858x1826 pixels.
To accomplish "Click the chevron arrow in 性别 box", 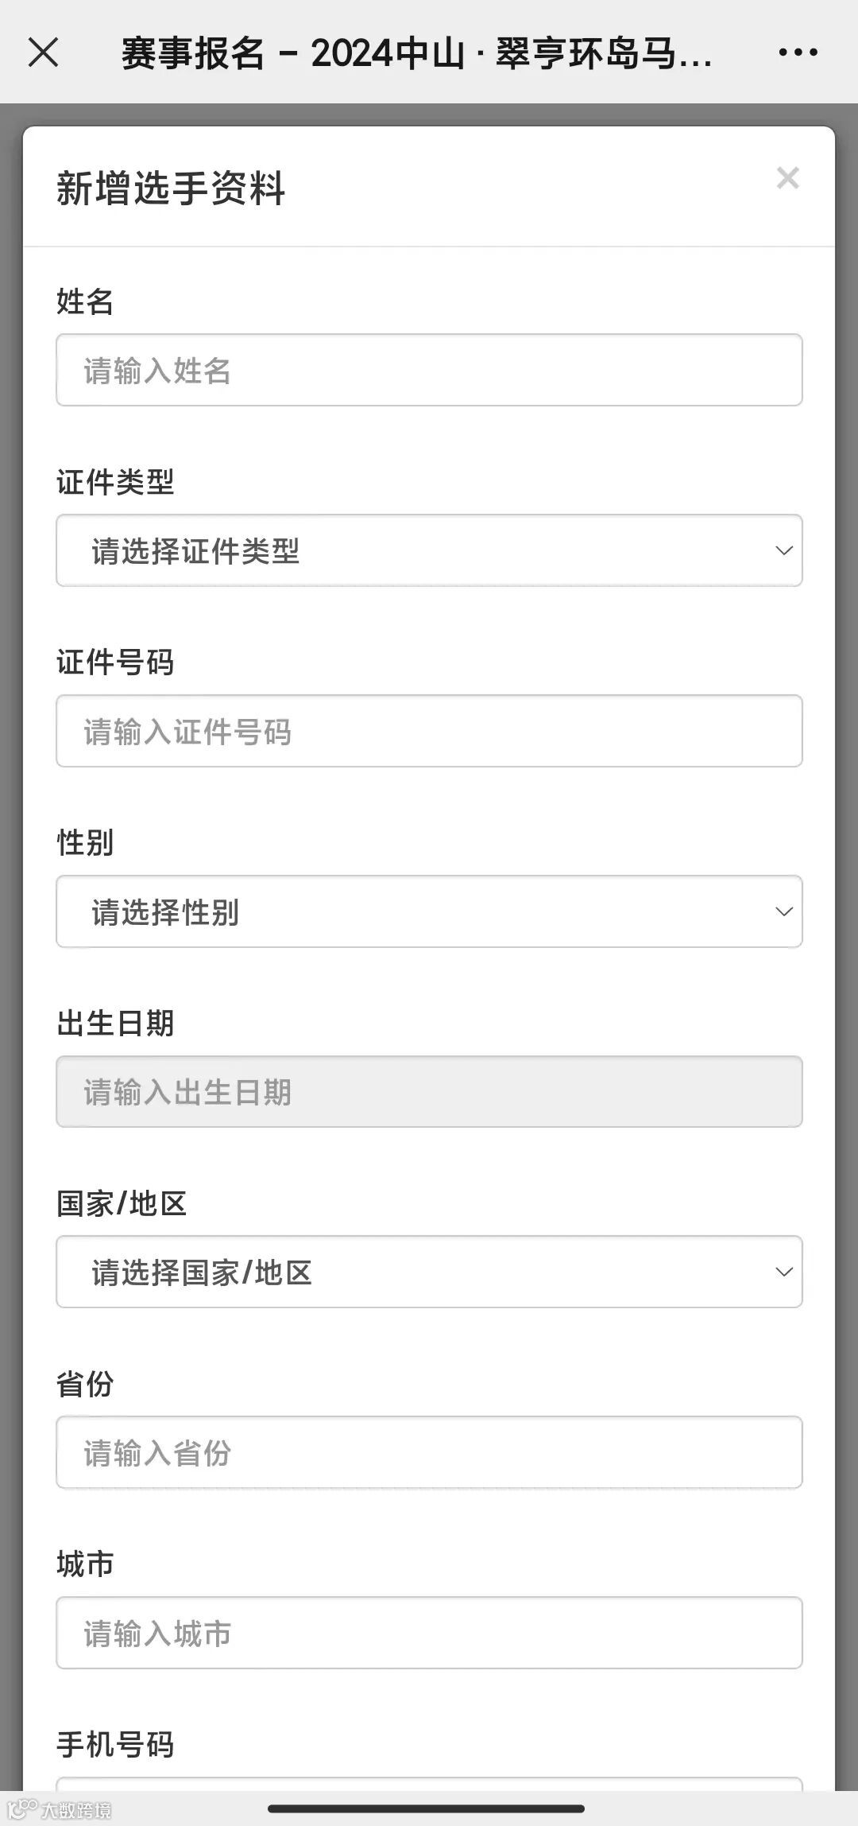I will coord(783,912).
